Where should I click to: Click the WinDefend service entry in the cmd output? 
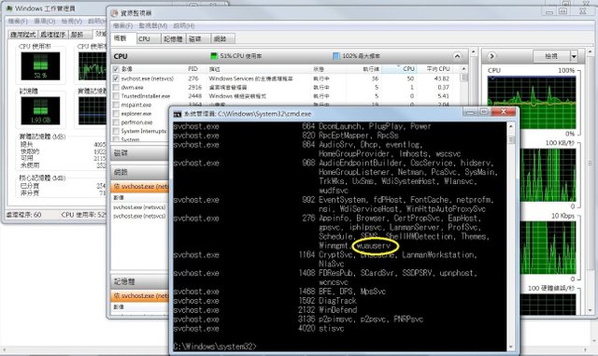click(338, 310)
